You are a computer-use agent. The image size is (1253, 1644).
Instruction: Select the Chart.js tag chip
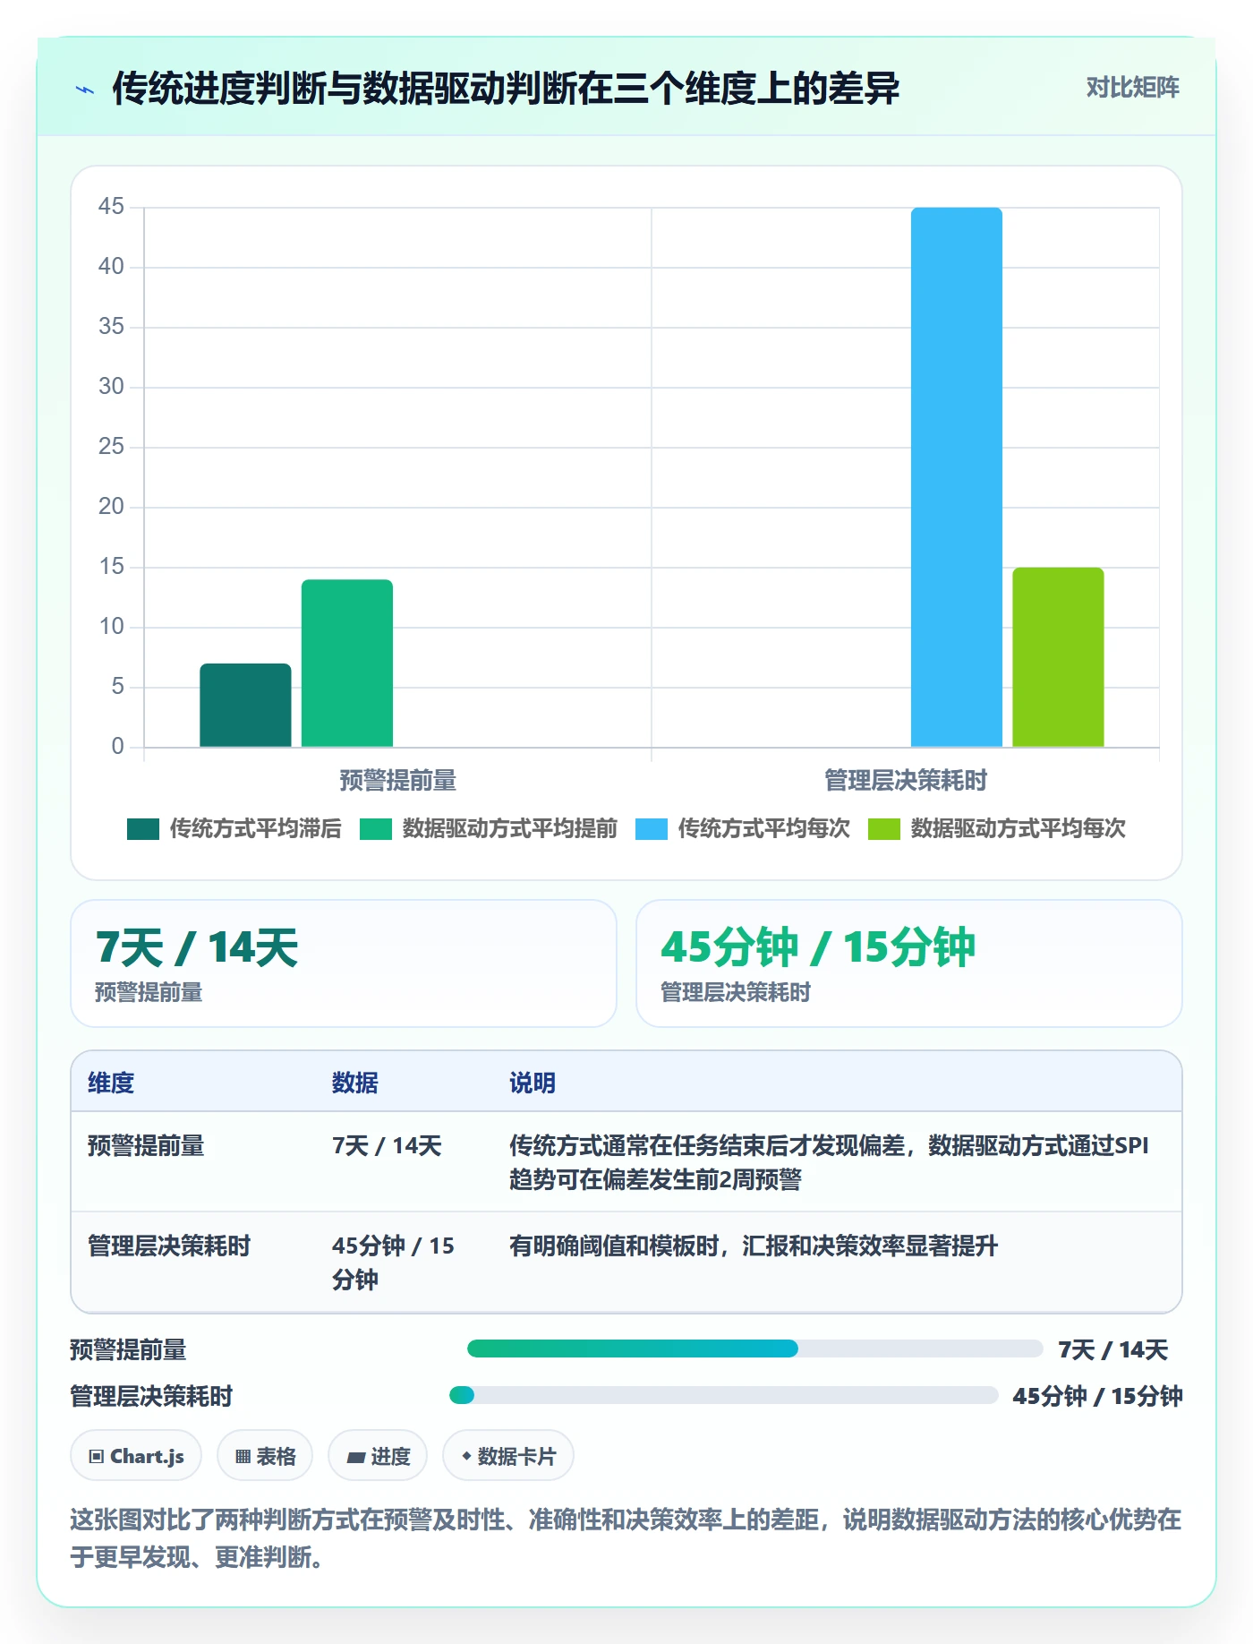click(x=136, y=1456)
